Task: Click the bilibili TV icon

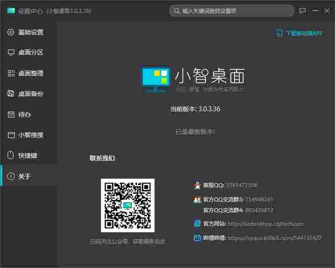Action: (197, 238)
